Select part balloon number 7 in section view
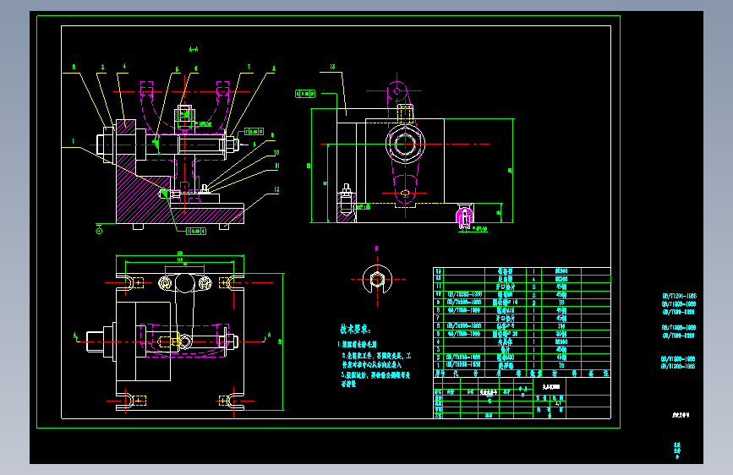This screenshot has height=475, width=733. pos(249,68)
